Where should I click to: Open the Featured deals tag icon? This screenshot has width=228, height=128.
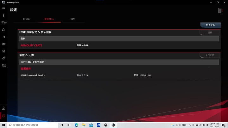[x=3, y=58]
